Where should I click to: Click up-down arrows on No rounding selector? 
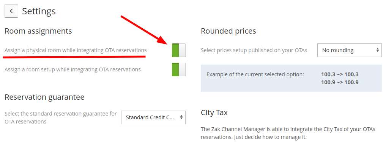coord(377,50)
